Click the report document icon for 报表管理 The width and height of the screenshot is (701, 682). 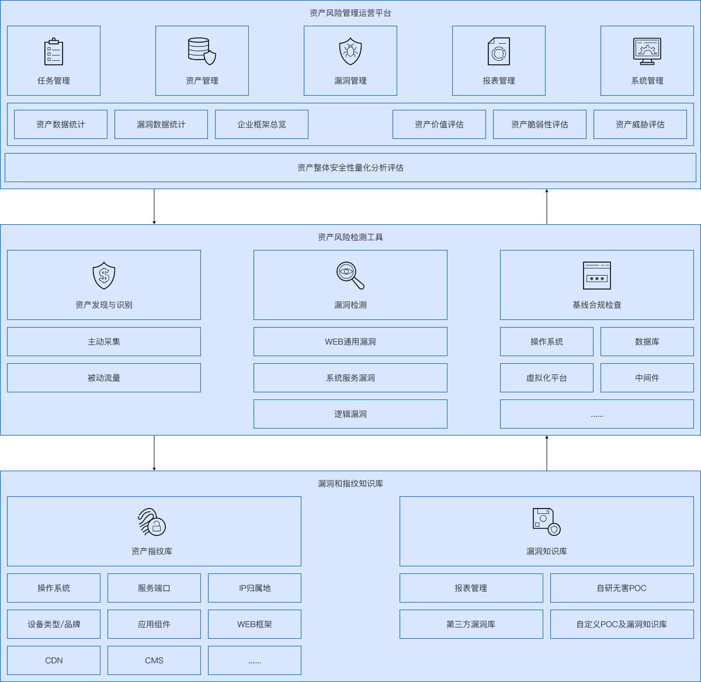coord(499,51)
